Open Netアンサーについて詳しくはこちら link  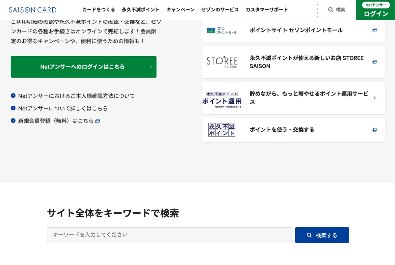coord(63,108)
